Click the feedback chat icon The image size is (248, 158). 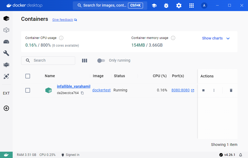(75, 20)
